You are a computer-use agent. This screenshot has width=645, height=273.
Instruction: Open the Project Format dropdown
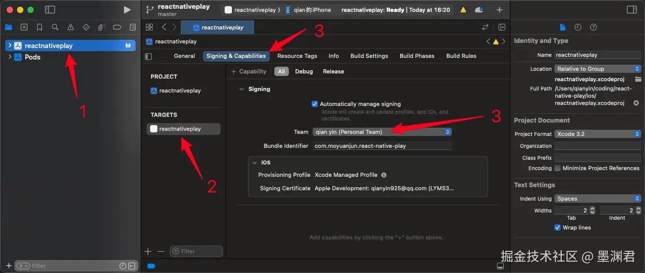[598, 134]
